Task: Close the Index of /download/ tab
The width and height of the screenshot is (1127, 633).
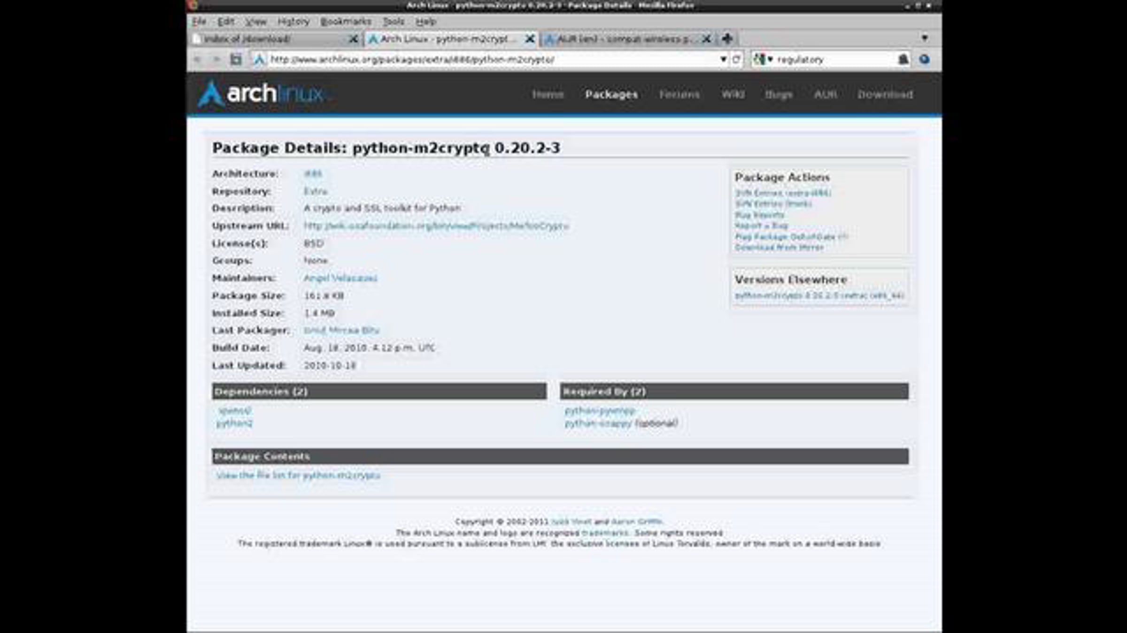Action: [x=353, y=39]
